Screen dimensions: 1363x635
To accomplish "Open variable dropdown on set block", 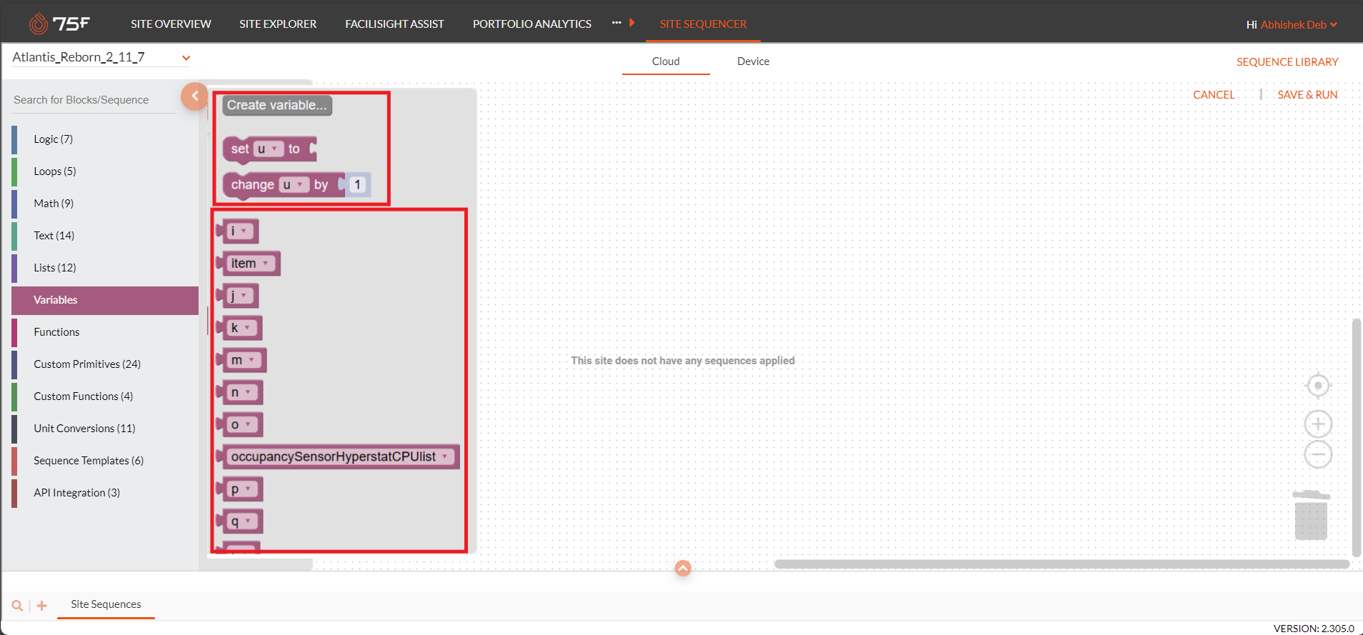I will coord(274,149).
